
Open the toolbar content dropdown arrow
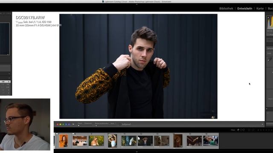tap(262, 125)
